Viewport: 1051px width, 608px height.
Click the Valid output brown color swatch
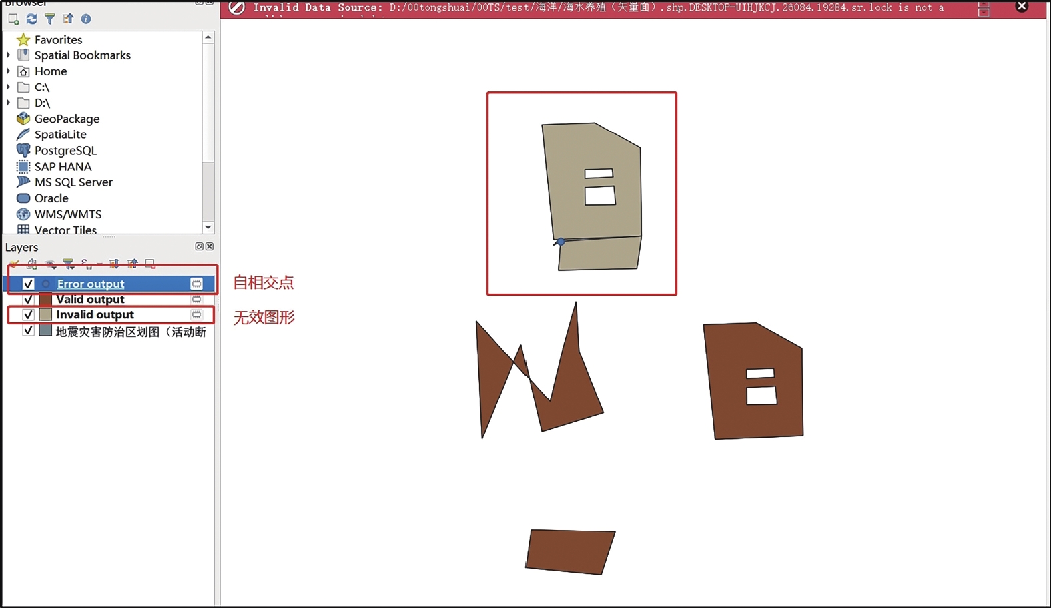[45, 299]
